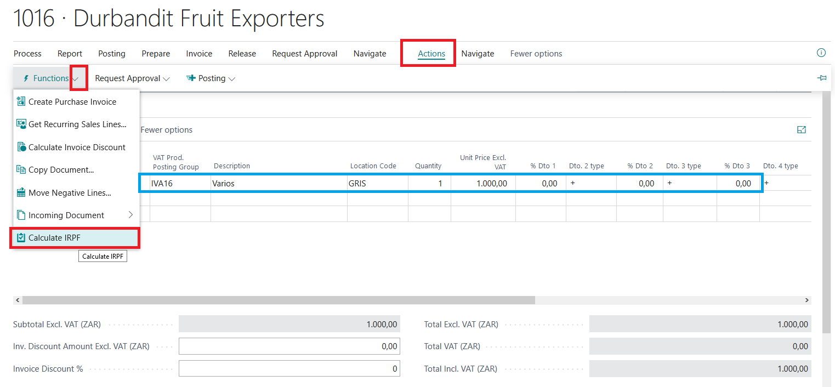The width and height of the screenshot is (835, 387).
Task: Click the % Dto 1 cell in Varios row
Action: coord(541,184)
